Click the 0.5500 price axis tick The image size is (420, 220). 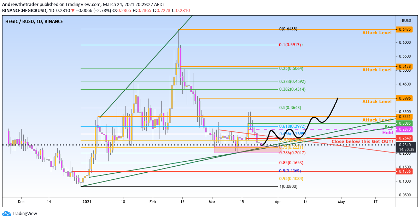405,57
